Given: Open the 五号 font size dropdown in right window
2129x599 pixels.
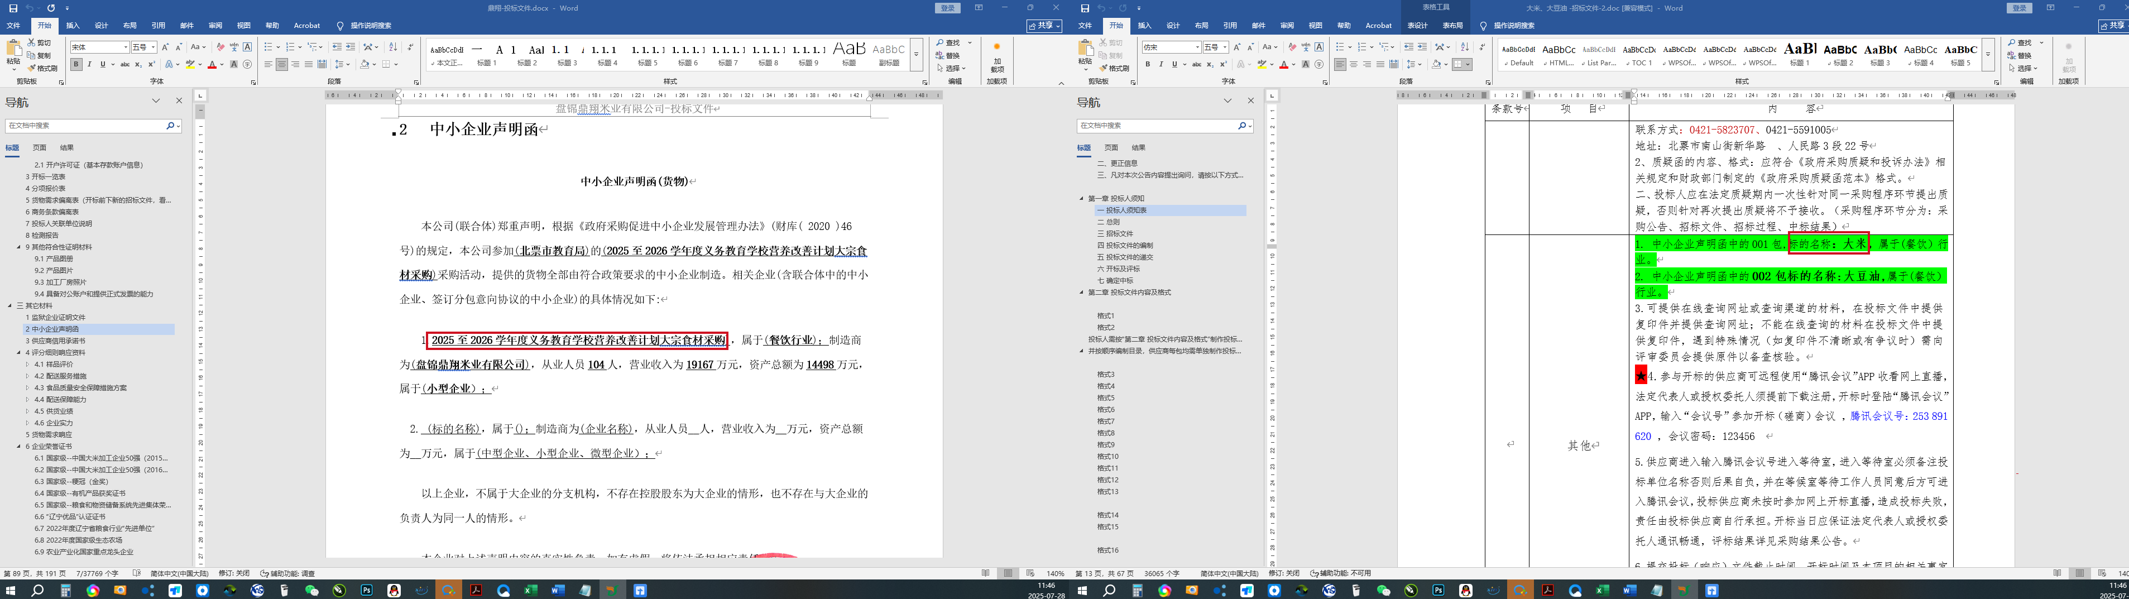Looking at the screenshot, I should [1225, 47].
